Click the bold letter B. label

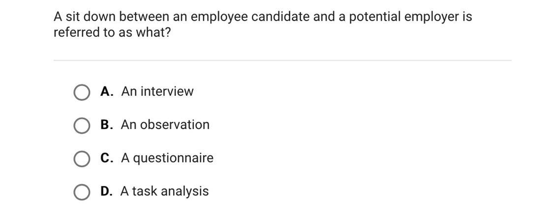tap(107, 125)
